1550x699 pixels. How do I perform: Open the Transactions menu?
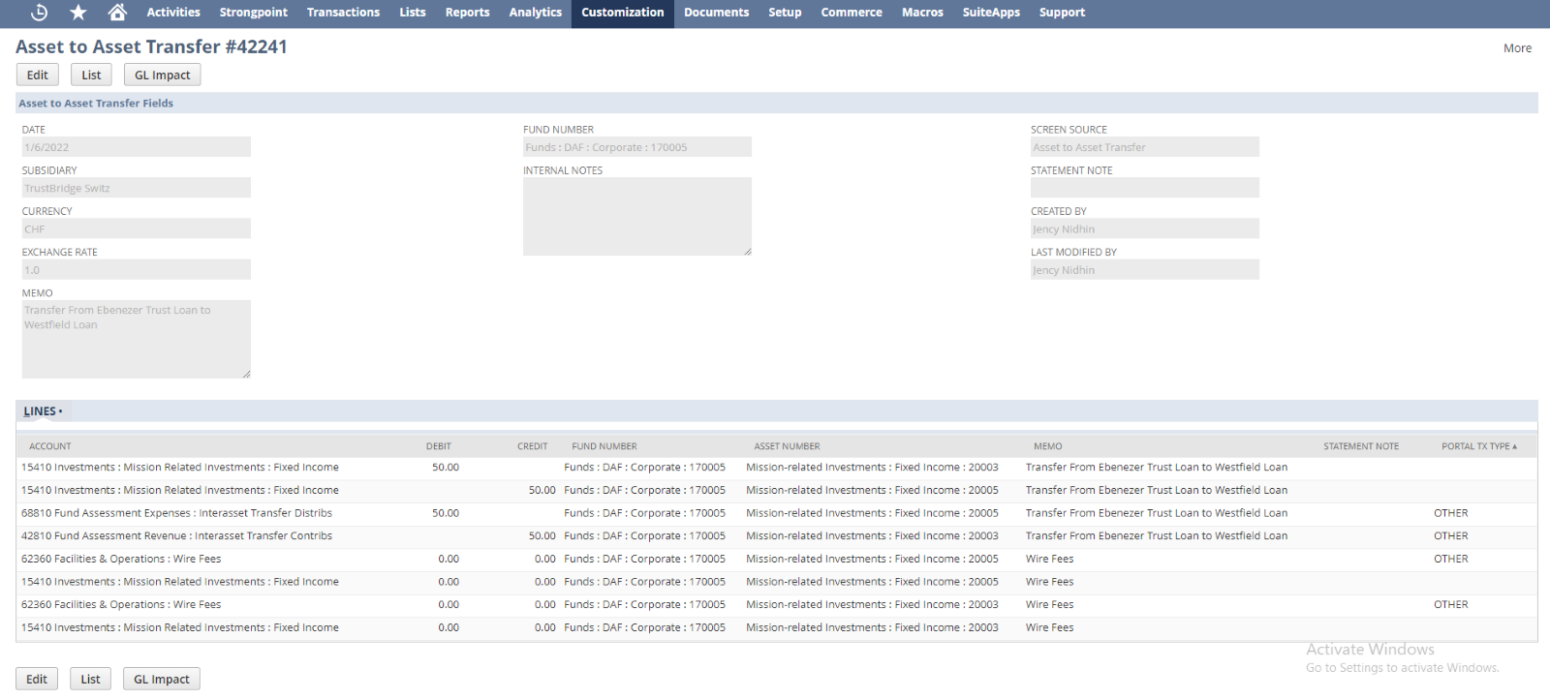click(x=343, y=13)
